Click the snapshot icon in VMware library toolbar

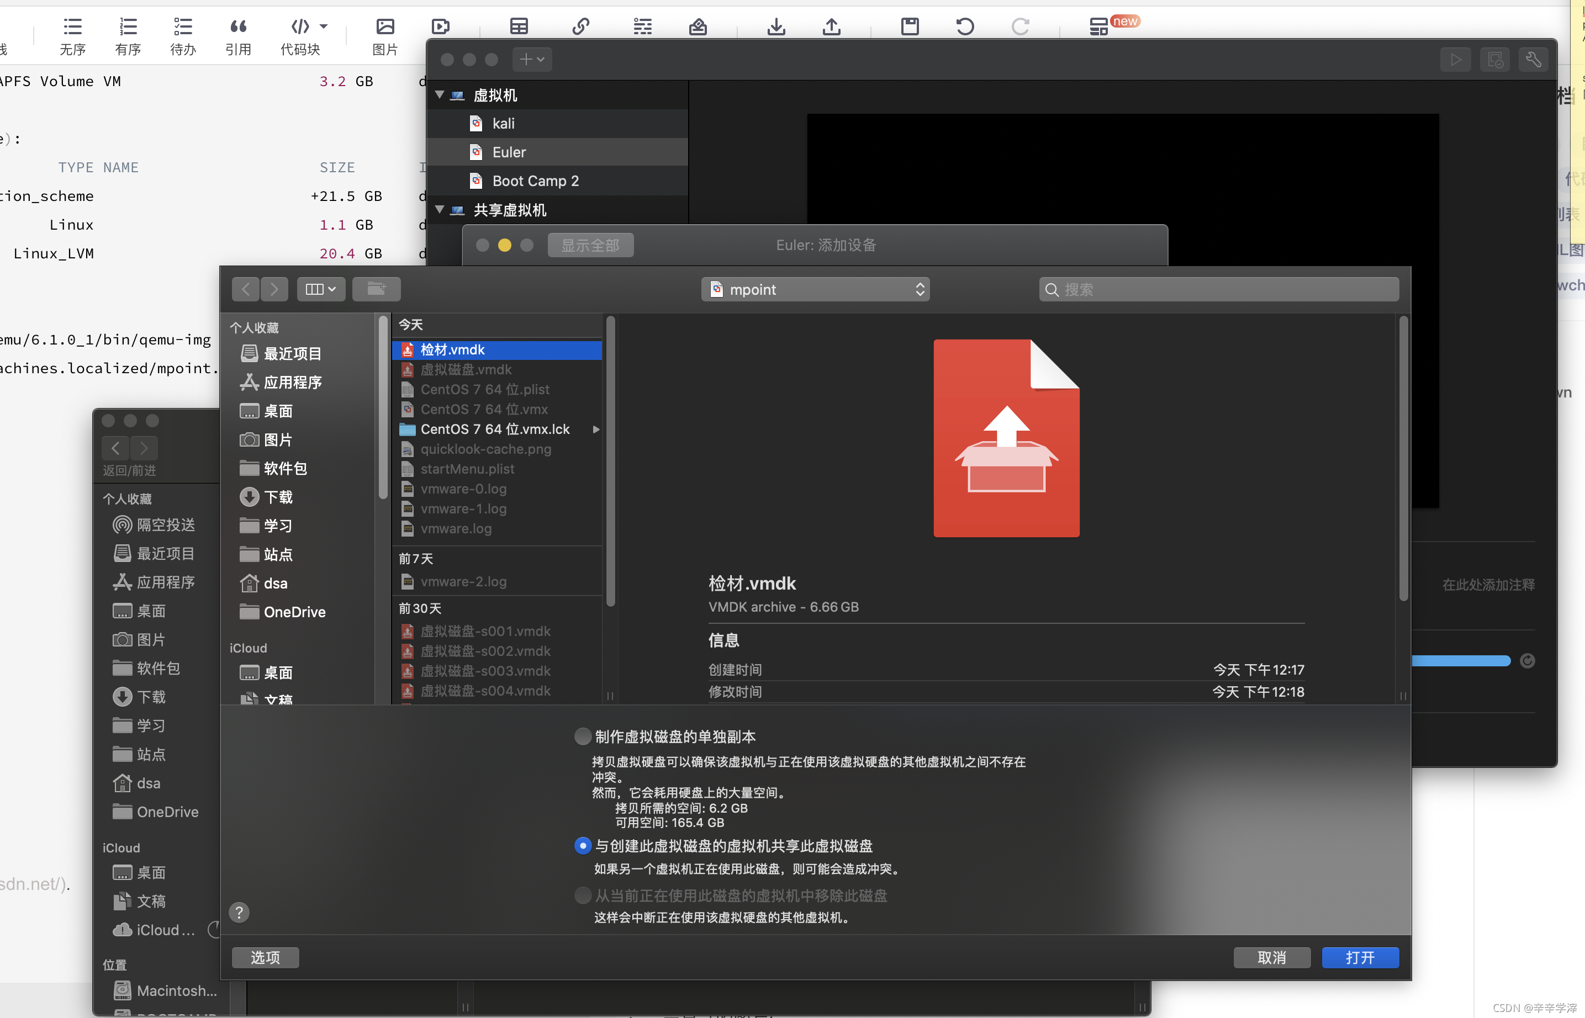click(x=1495, y=60)
